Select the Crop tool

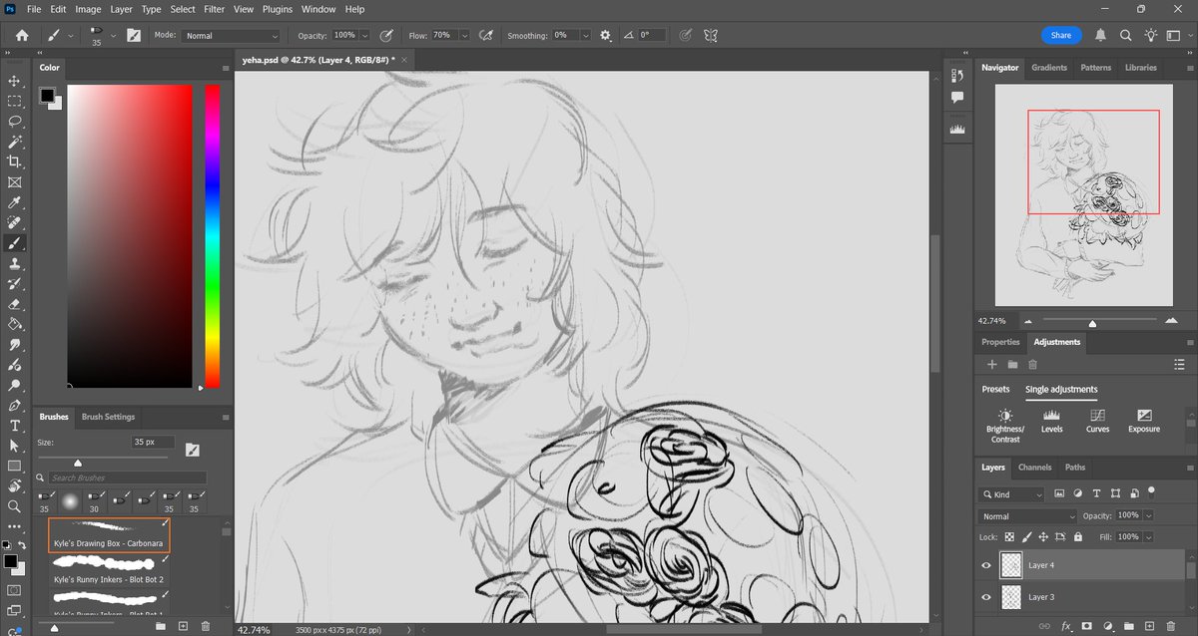tap(14, 161)
